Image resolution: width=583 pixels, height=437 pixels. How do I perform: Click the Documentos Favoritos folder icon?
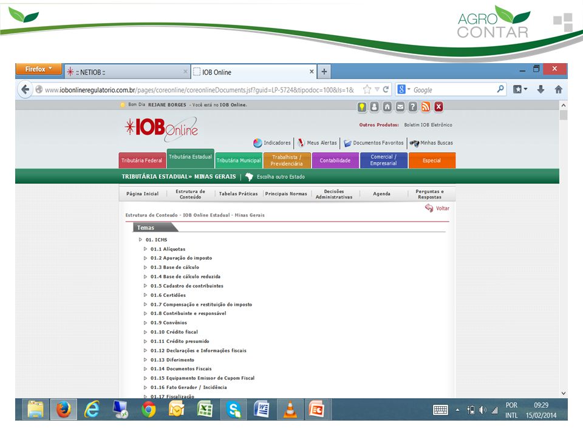point(347,143)
